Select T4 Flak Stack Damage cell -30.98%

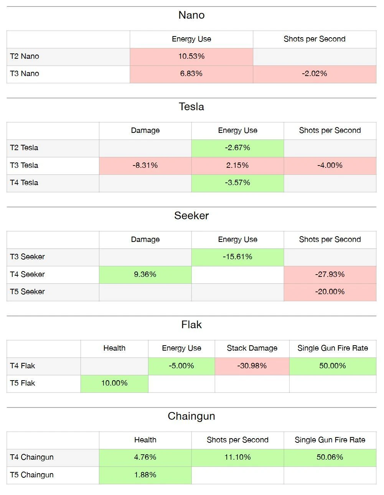tap(252, 366)
